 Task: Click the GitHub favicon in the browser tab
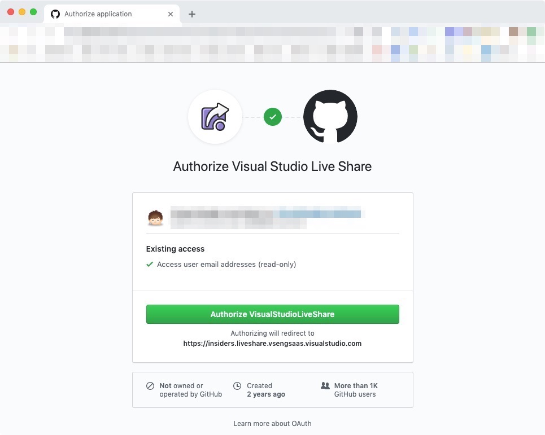click(x=55, y=14)
